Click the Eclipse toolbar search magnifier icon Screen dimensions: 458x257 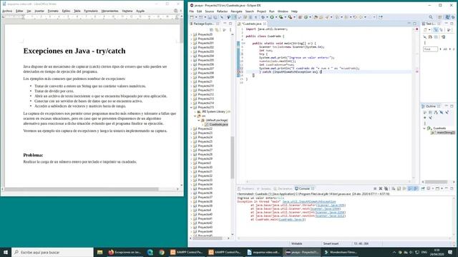click(x=431, y=17)
